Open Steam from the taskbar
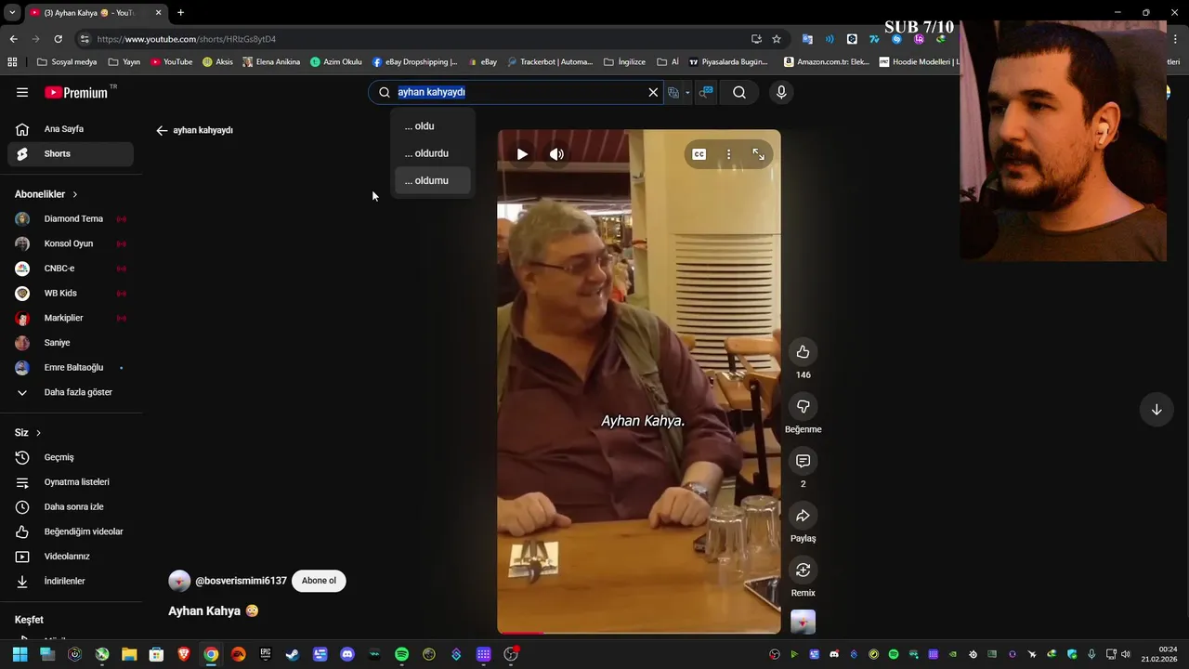 coord(292,654)
